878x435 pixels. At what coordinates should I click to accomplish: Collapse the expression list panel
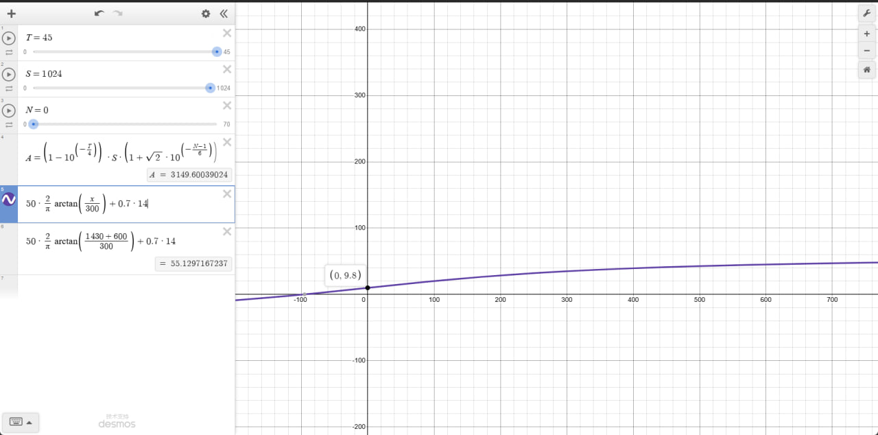[x=224, y=14]
